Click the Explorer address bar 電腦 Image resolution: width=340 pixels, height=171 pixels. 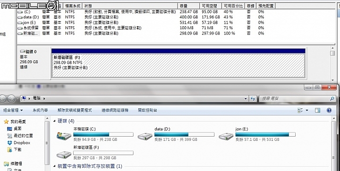(135, 98)
